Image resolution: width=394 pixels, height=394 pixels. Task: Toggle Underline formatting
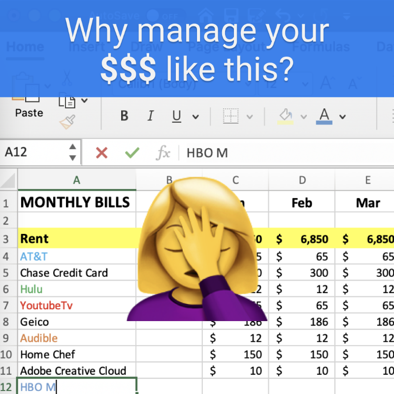[x=177, y=116]
